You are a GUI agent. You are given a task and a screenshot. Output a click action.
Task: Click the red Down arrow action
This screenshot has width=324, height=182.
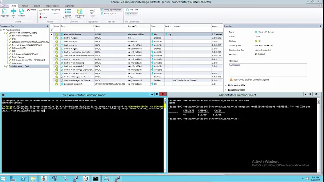click(43, 18)
